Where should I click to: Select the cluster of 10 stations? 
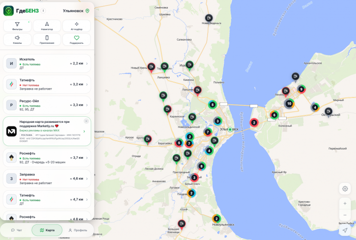289,104
